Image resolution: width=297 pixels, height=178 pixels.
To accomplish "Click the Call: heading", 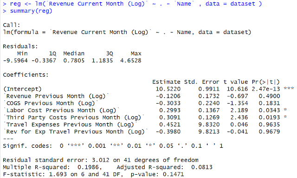I will point(11,25).
